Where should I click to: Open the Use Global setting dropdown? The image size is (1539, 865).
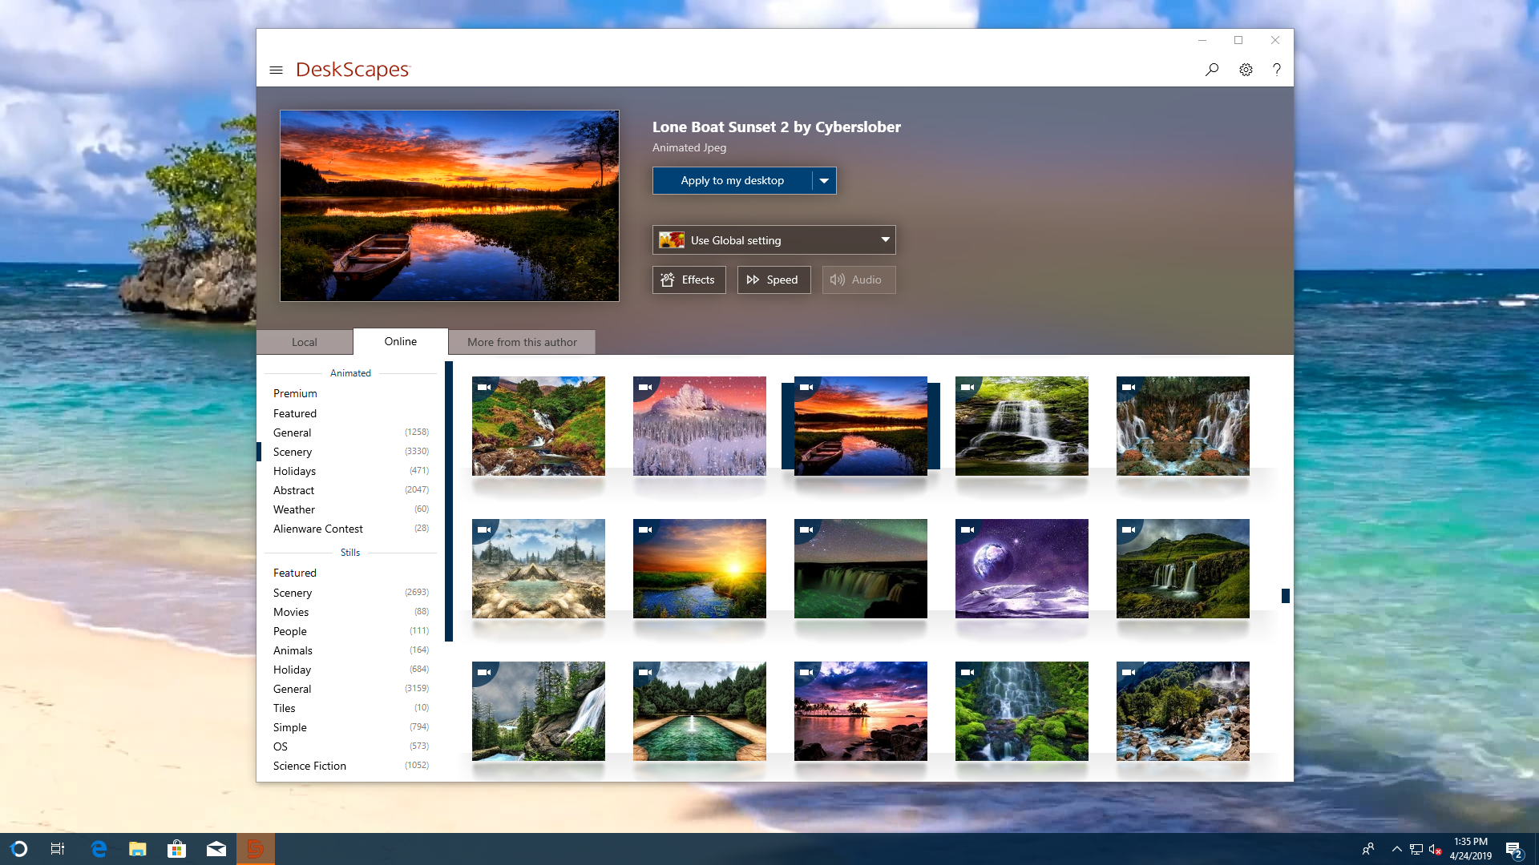(x=774, y=240)
